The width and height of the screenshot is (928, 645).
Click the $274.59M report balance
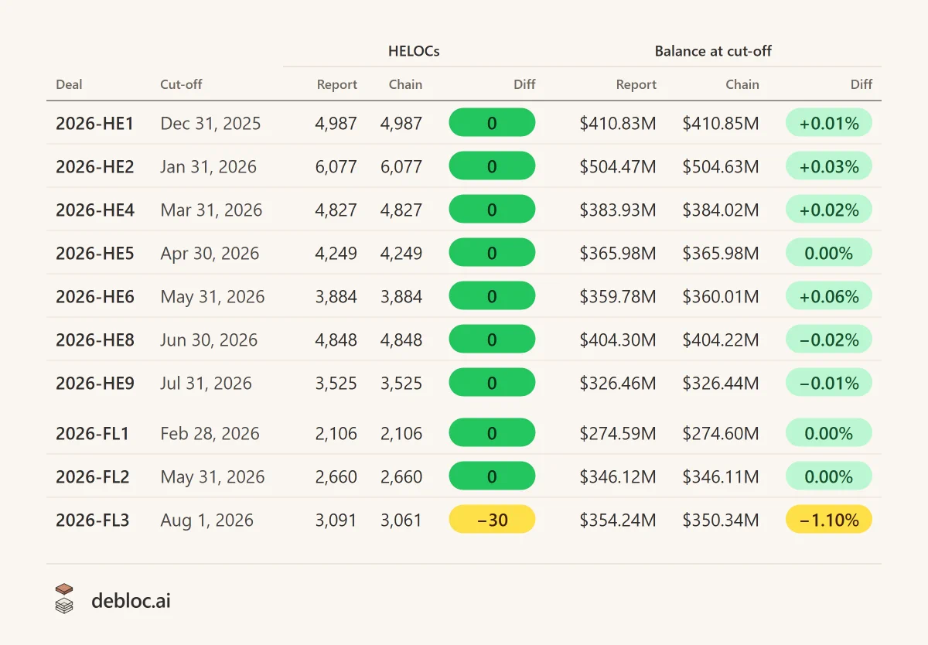[618, 433]
